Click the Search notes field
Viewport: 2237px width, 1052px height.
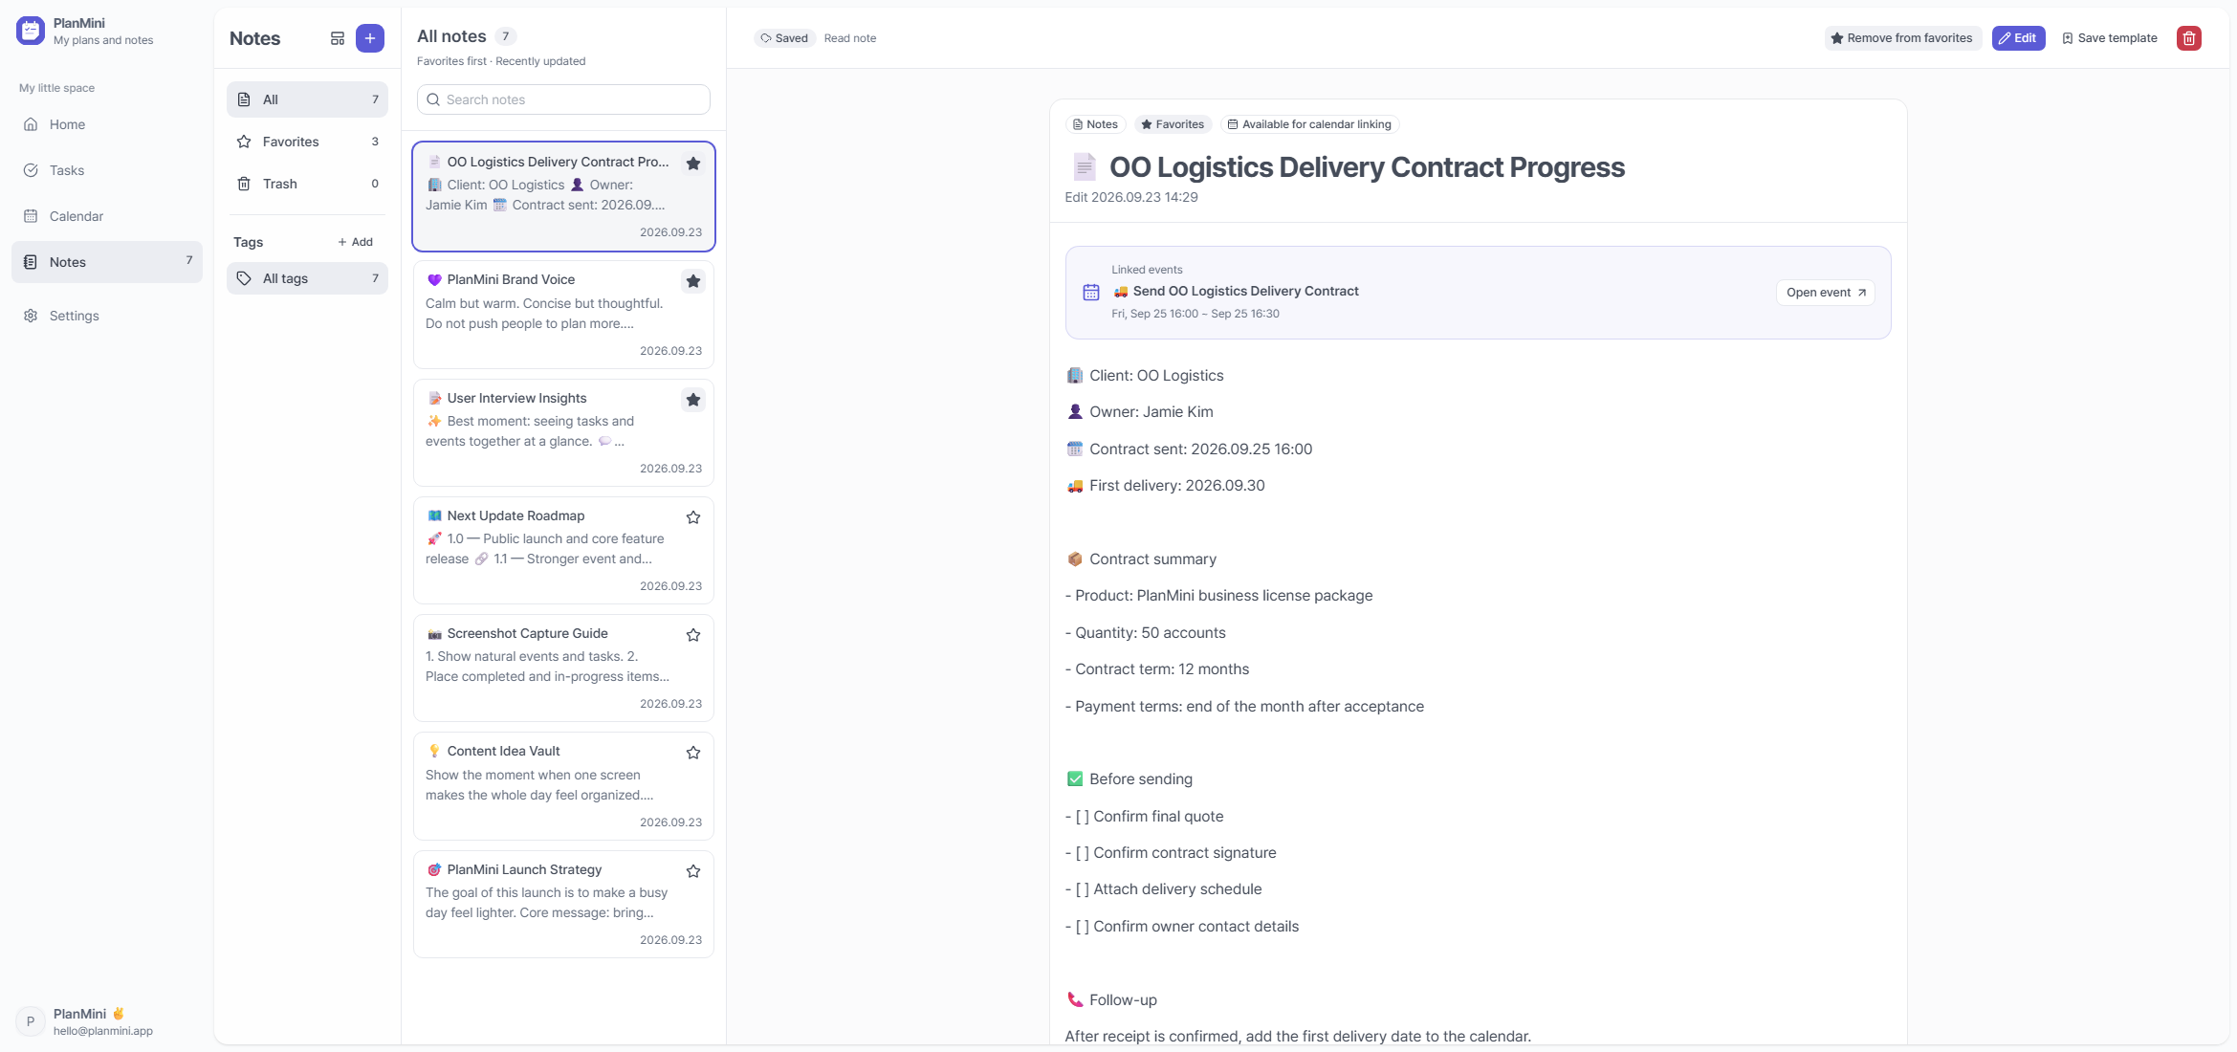click(563, 99)
